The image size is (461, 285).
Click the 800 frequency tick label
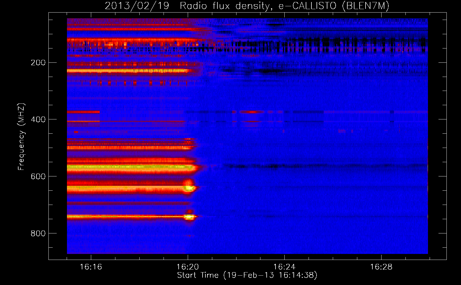38,233
